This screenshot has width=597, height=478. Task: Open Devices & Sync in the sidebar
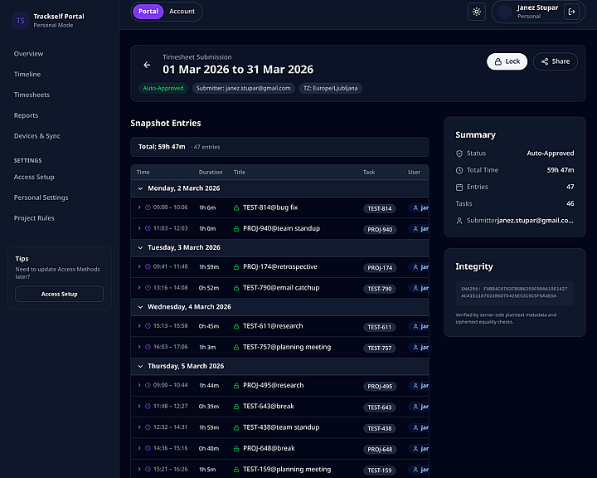point(37,136)
